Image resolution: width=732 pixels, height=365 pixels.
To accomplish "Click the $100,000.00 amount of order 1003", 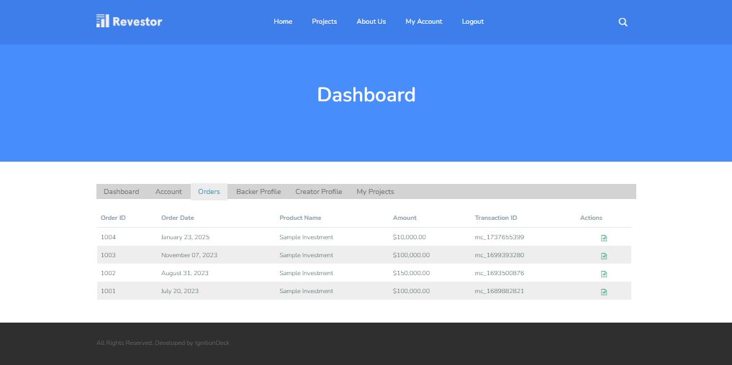I will tap(411, 255).
